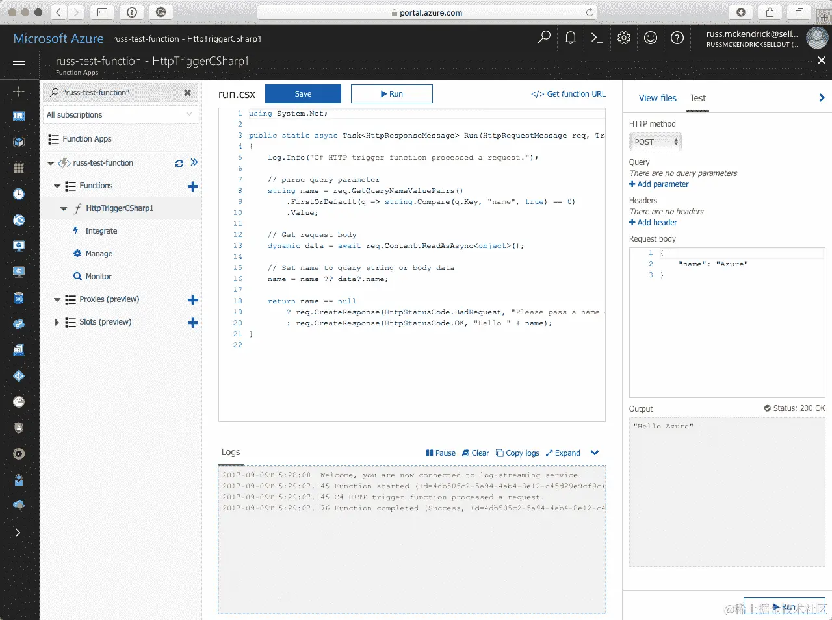Collapse the Logs panel chevron
The width and height of the screenshot is (832, 620).
pyautogui.click(x=595, y=453)
